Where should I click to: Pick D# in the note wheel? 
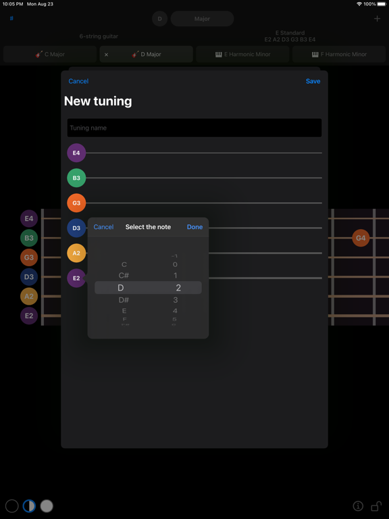124,300
